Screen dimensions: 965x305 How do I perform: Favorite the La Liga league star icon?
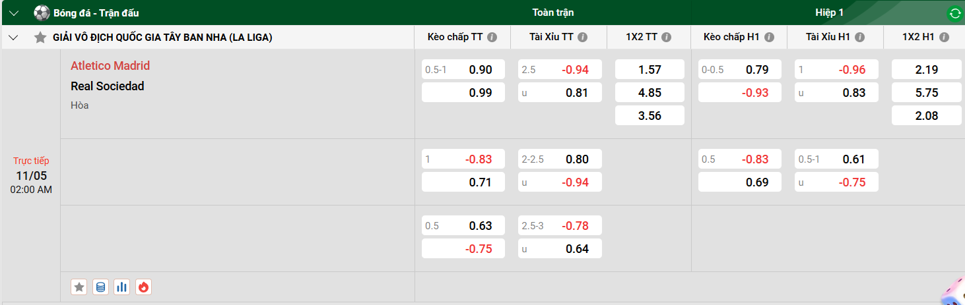coord(40,38)
